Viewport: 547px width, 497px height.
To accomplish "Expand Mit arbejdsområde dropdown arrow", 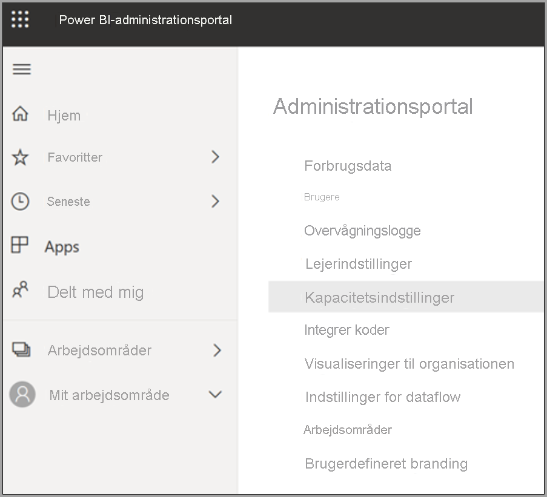I will 215,395.
